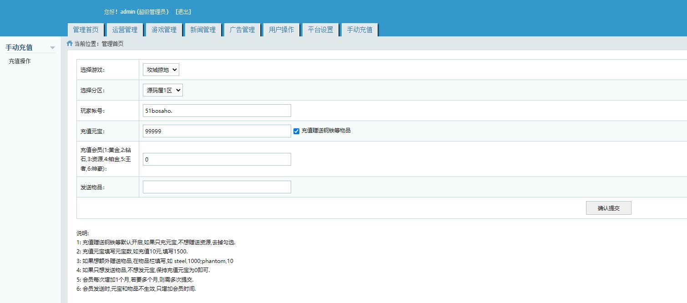
Task: Click the 退出 logout link
Action: click(x=183, y=12)
